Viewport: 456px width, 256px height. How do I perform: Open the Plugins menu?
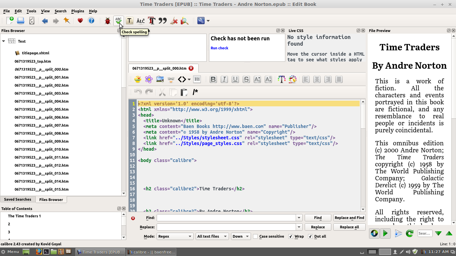click(x=77, y=11)
